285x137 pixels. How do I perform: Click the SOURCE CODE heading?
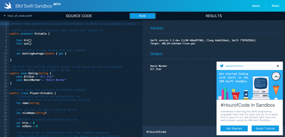[x=79, y=16]
